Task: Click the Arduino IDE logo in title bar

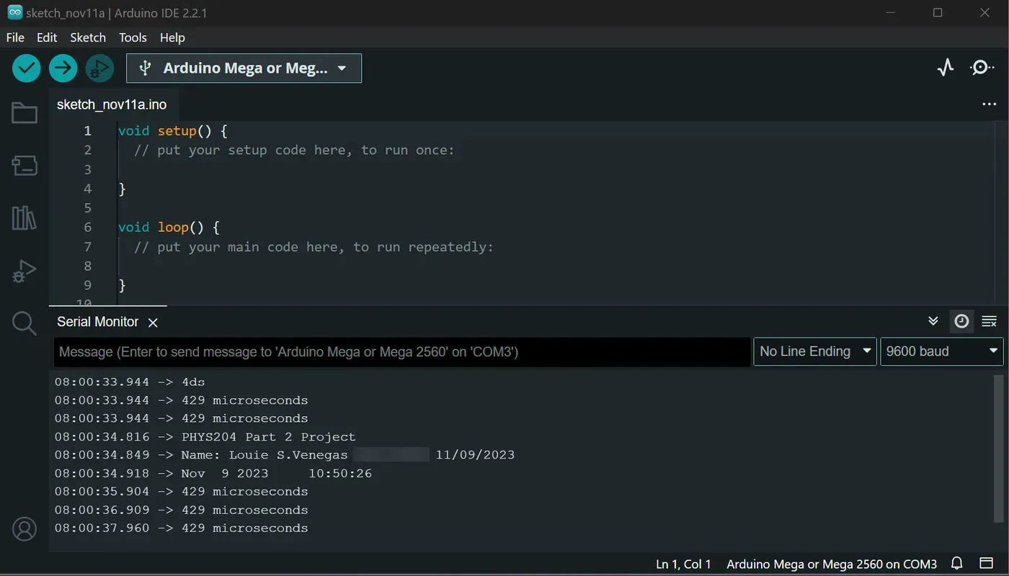Action: (x=14, y=12)
